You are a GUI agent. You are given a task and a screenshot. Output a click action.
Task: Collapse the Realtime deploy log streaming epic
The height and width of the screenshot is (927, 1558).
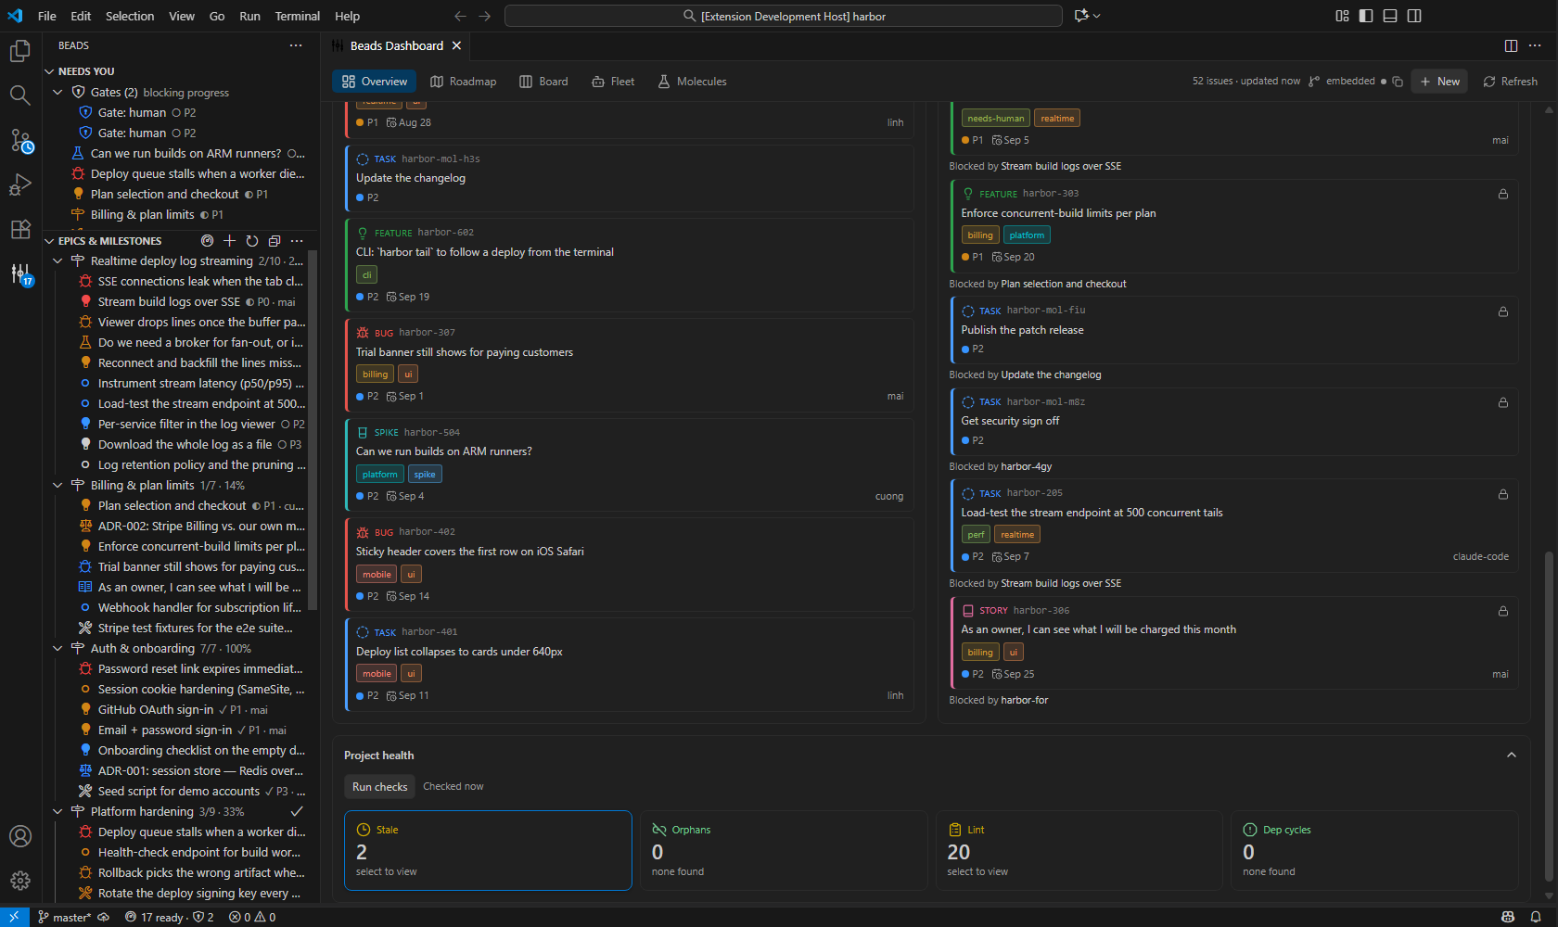click(x=57, y=261)
